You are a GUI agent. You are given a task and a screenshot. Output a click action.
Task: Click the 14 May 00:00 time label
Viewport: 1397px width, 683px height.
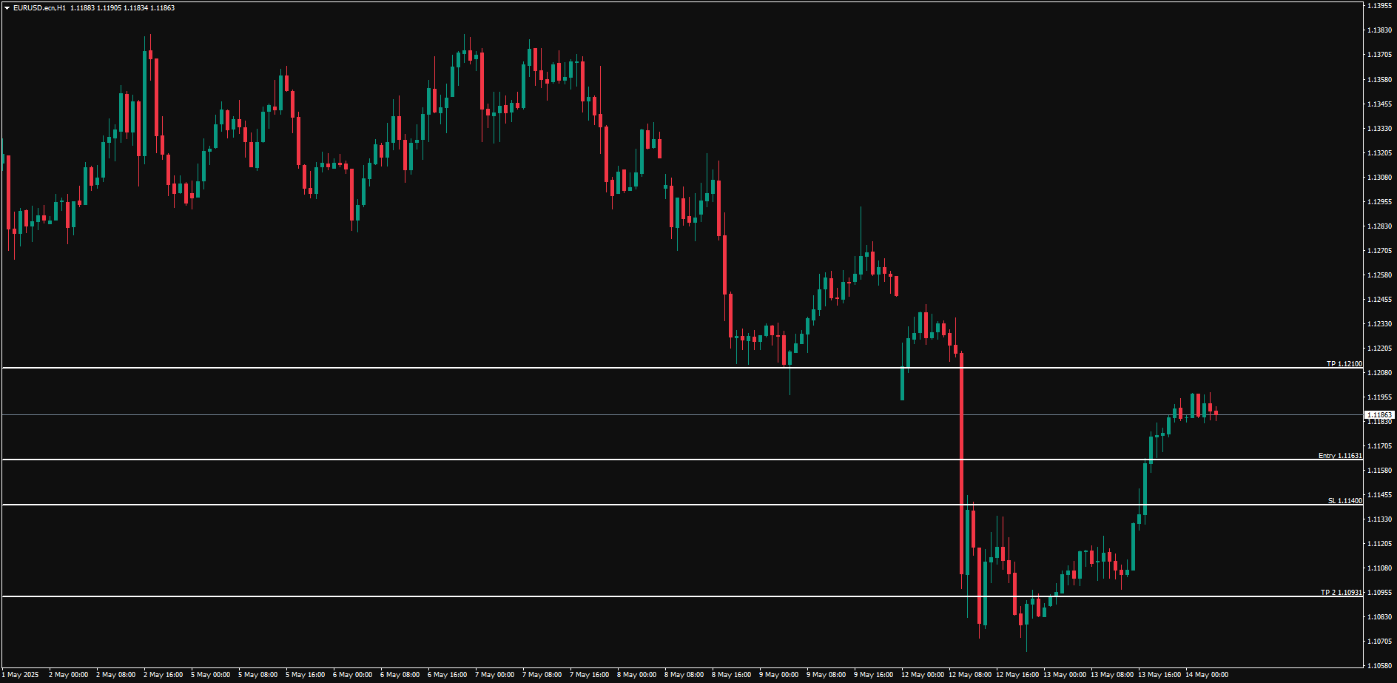[1206, 675]
